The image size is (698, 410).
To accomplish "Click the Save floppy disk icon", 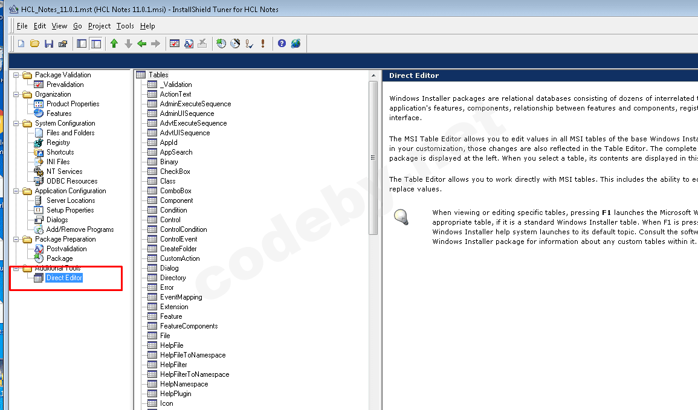I will click(x=49, y=43).
